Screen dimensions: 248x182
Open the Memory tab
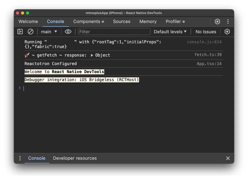[148, 22]
